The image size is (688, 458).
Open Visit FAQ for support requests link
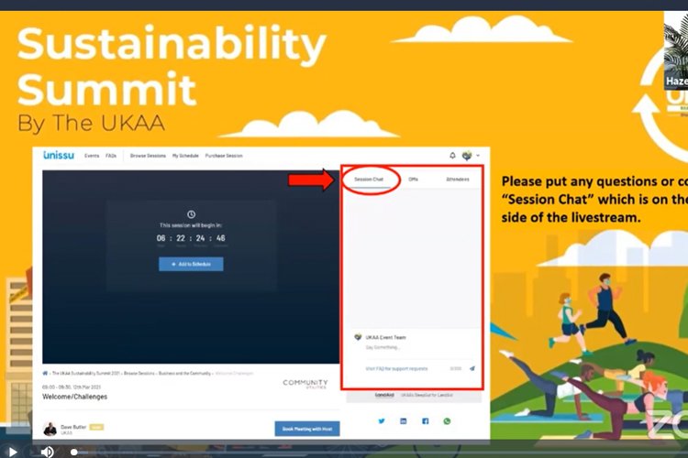pos(396,368)
